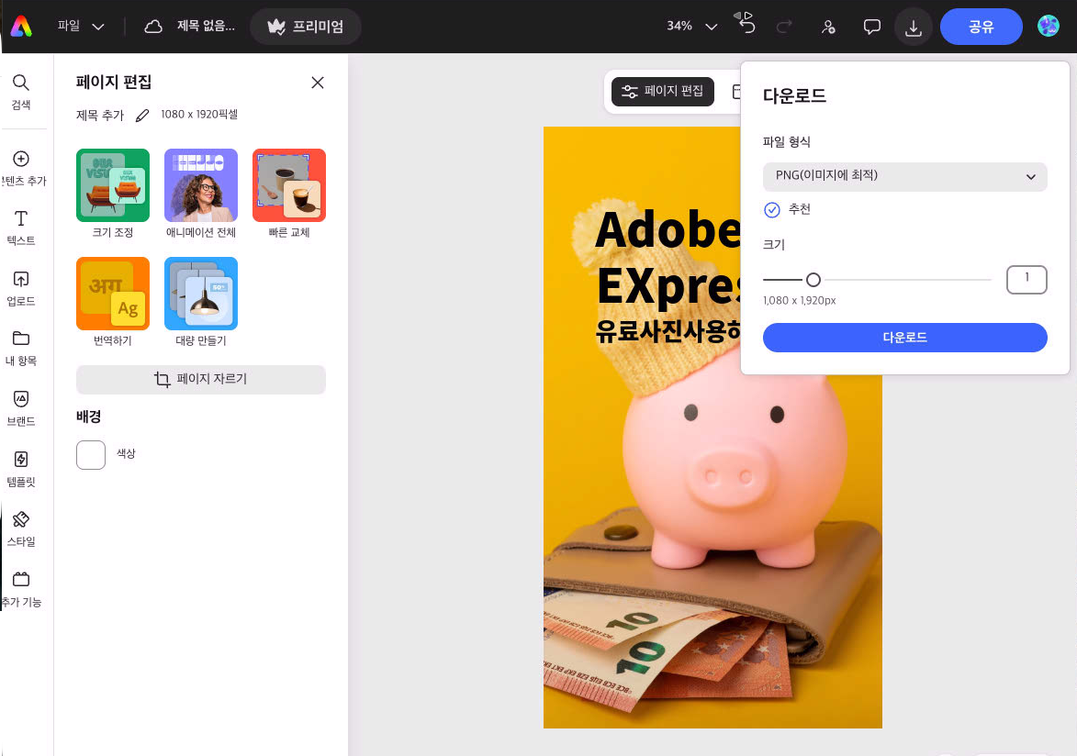Open 추가 기능 add-ons panel
The height and width of the screenshot is (756, 1077).
(21, 589)
